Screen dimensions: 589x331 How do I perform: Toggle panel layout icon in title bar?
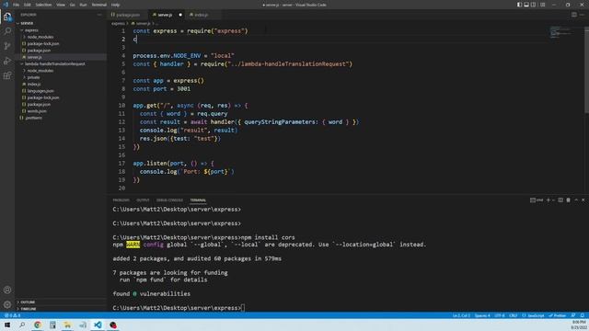526,5
